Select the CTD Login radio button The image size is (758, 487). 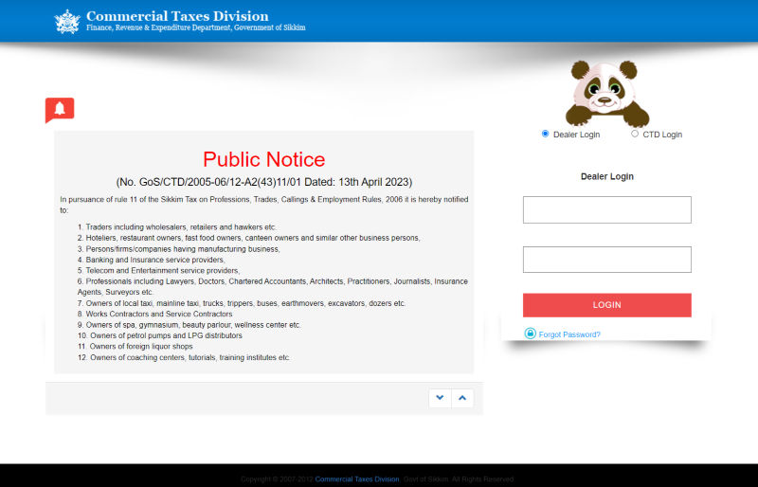(x=635, y=134)
